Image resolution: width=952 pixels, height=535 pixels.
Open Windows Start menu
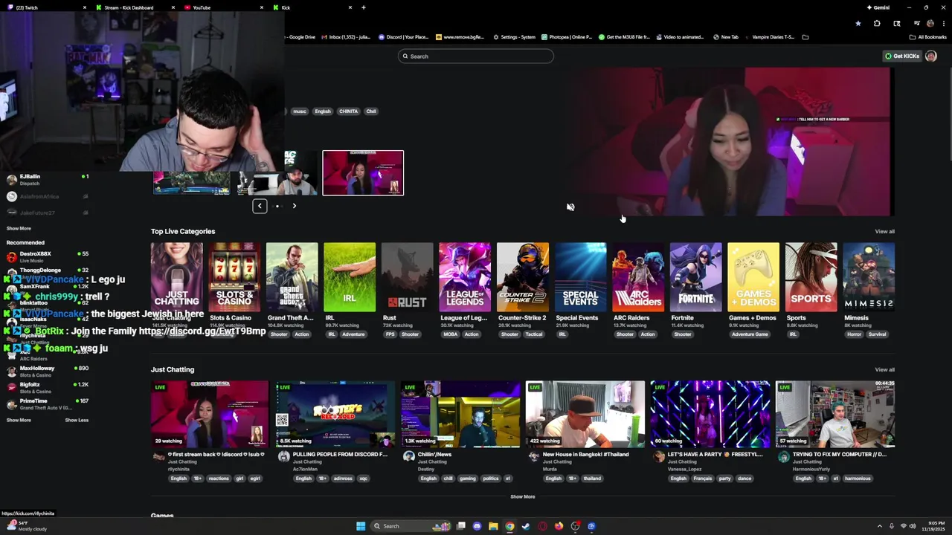[361, 526]
